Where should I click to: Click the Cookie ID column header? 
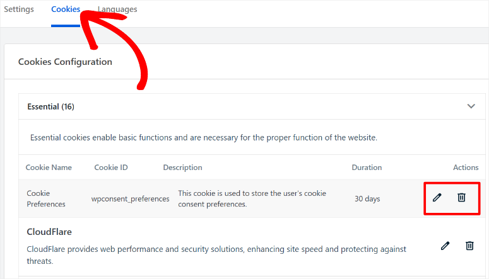111,168
